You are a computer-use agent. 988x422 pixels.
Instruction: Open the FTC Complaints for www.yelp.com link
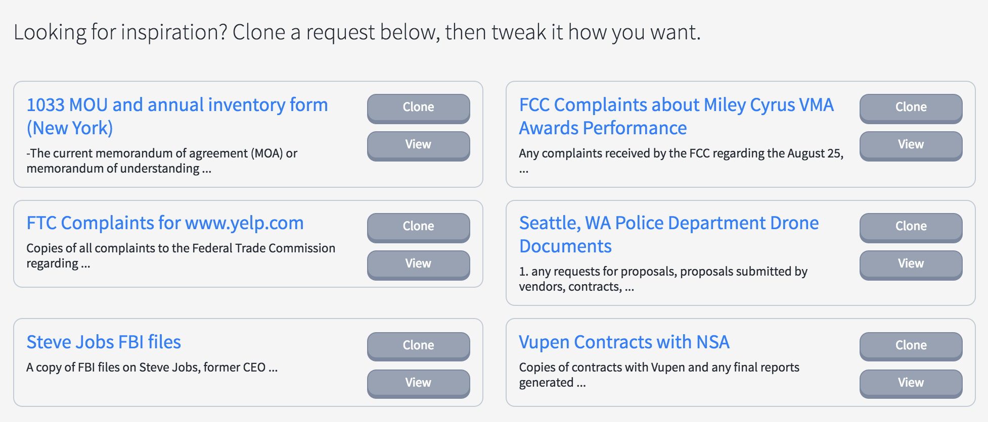(x=165, y=223)
